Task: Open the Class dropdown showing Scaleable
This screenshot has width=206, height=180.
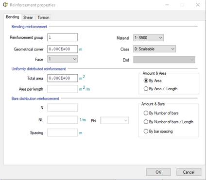Action: [154, 49]
